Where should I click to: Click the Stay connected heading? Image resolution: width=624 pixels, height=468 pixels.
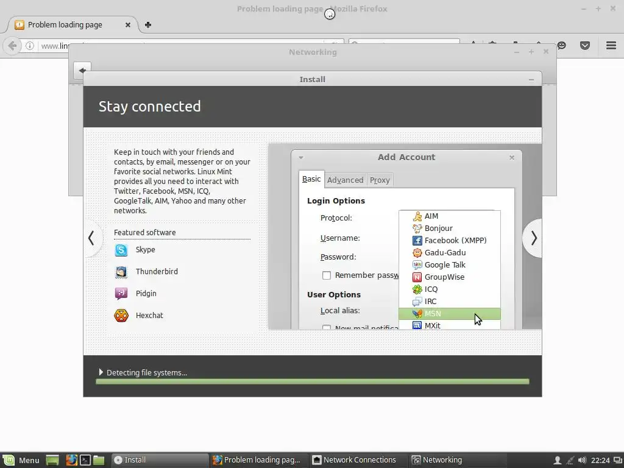click(x=150, y=106)
